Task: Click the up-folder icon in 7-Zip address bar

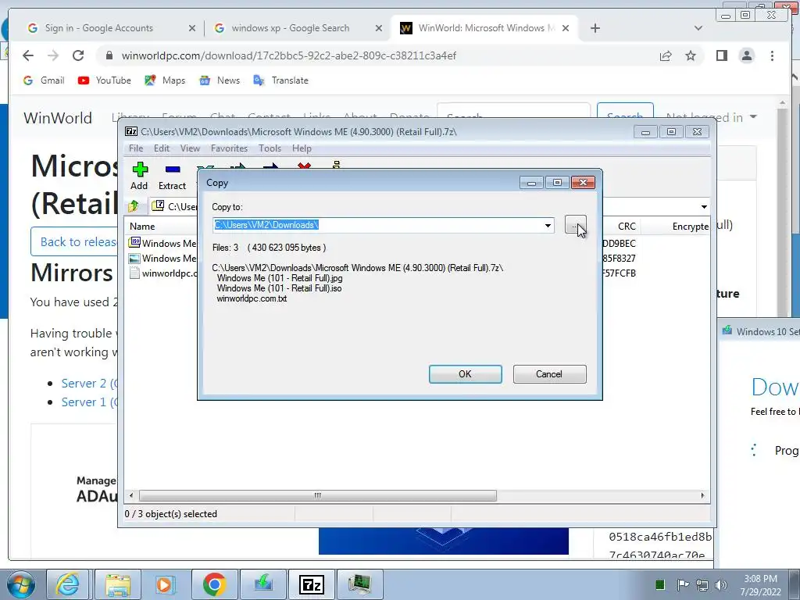Action: [x=134, y=206]
